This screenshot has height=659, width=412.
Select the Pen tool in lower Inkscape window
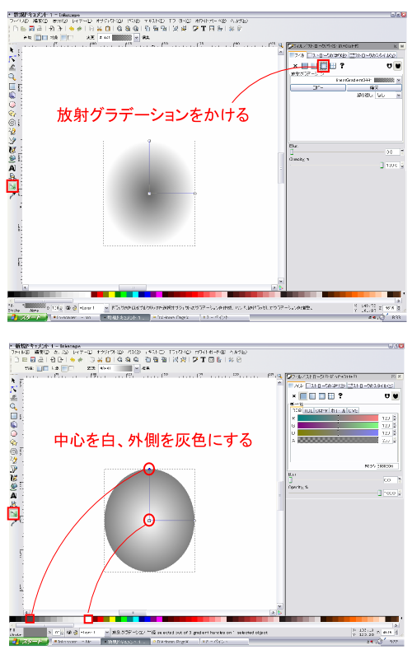[13, 470]
